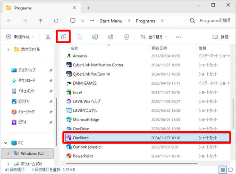The height and width of the screenshot is (174, 236).
Task: Show hidden breadcrumb path via ellipsis
Action: [x=92, y=21]
